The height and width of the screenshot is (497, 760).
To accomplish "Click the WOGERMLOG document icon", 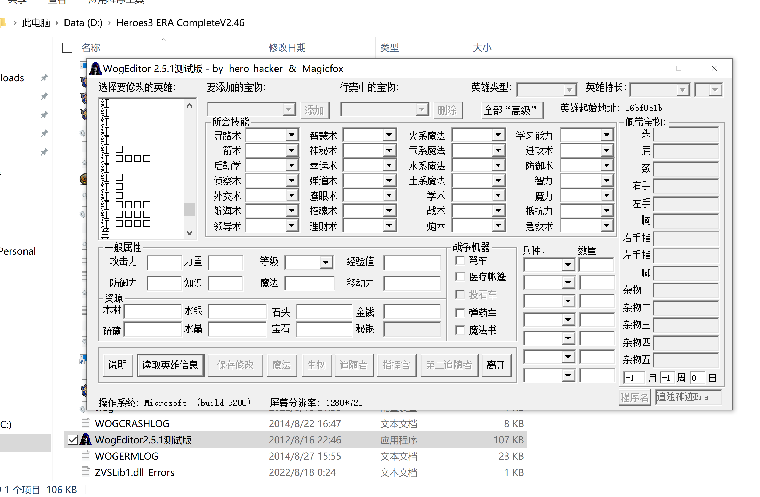I will 86,456.
